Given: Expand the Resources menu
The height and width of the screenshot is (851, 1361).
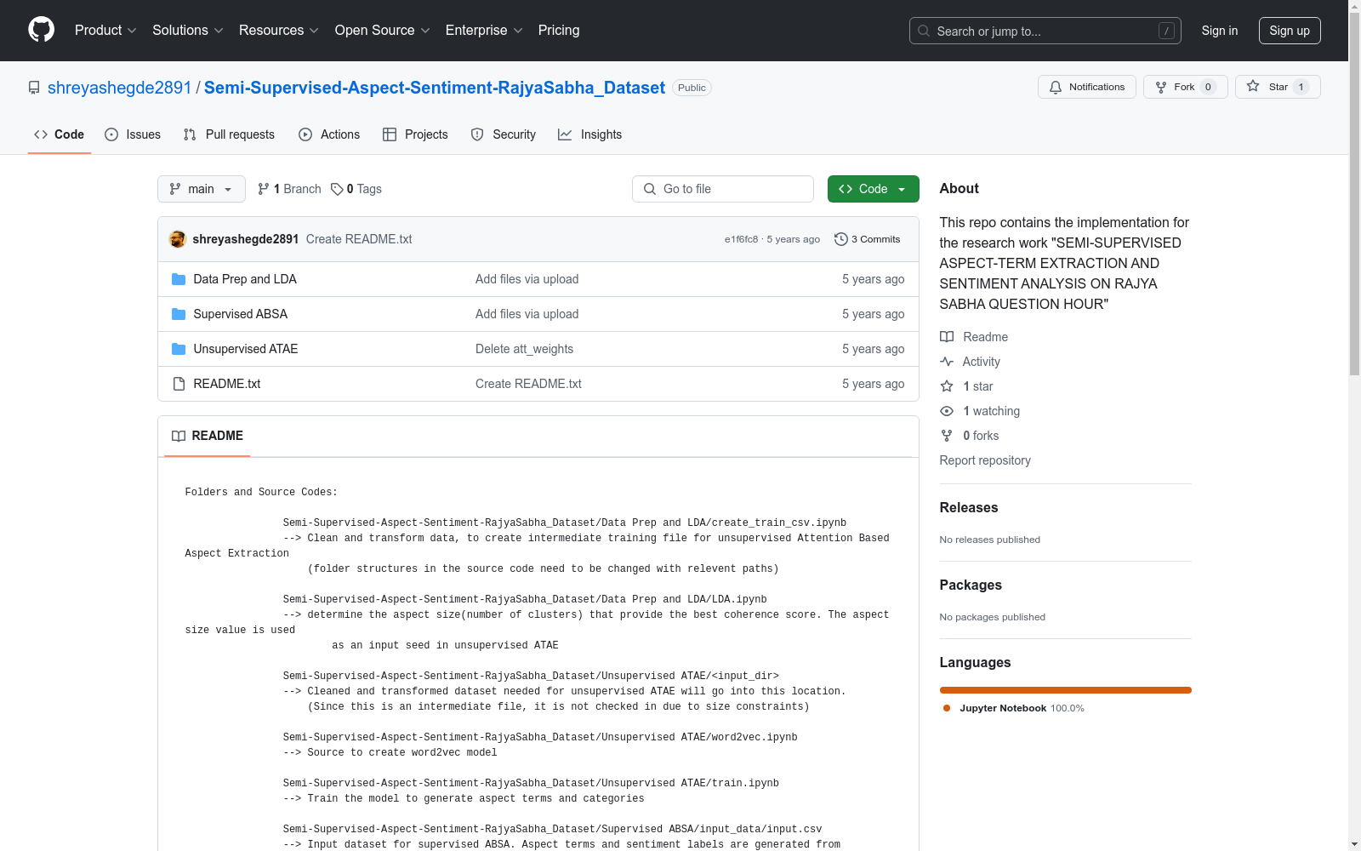Looking at the screenshot, I should [x=279, y=30].
